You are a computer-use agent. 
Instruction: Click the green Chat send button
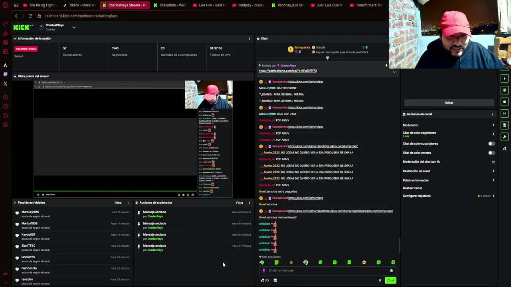[390, 281]
